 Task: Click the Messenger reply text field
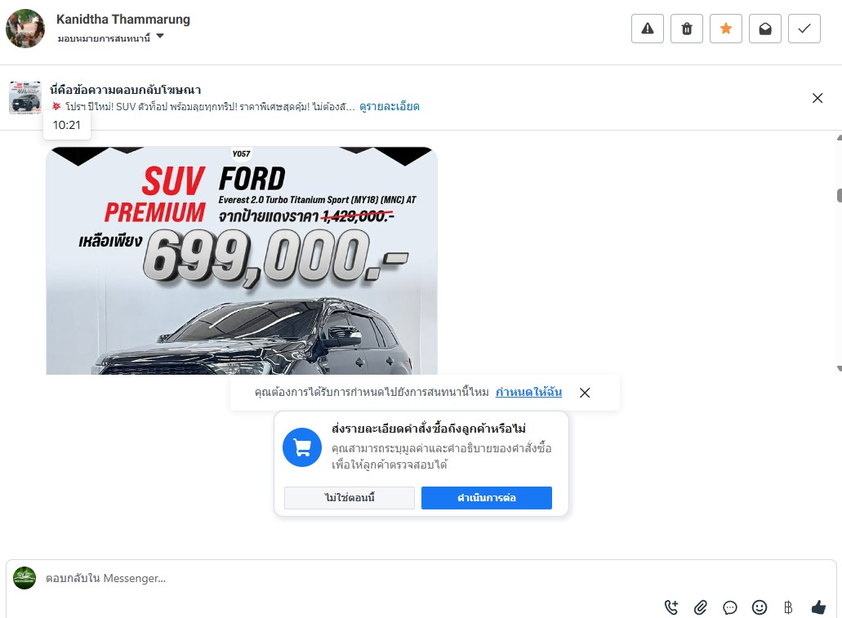coord(419,578)
